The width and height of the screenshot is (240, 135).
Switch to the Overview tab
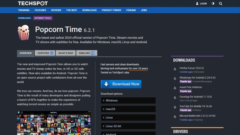pyautogui.click(x=25, y=53)
